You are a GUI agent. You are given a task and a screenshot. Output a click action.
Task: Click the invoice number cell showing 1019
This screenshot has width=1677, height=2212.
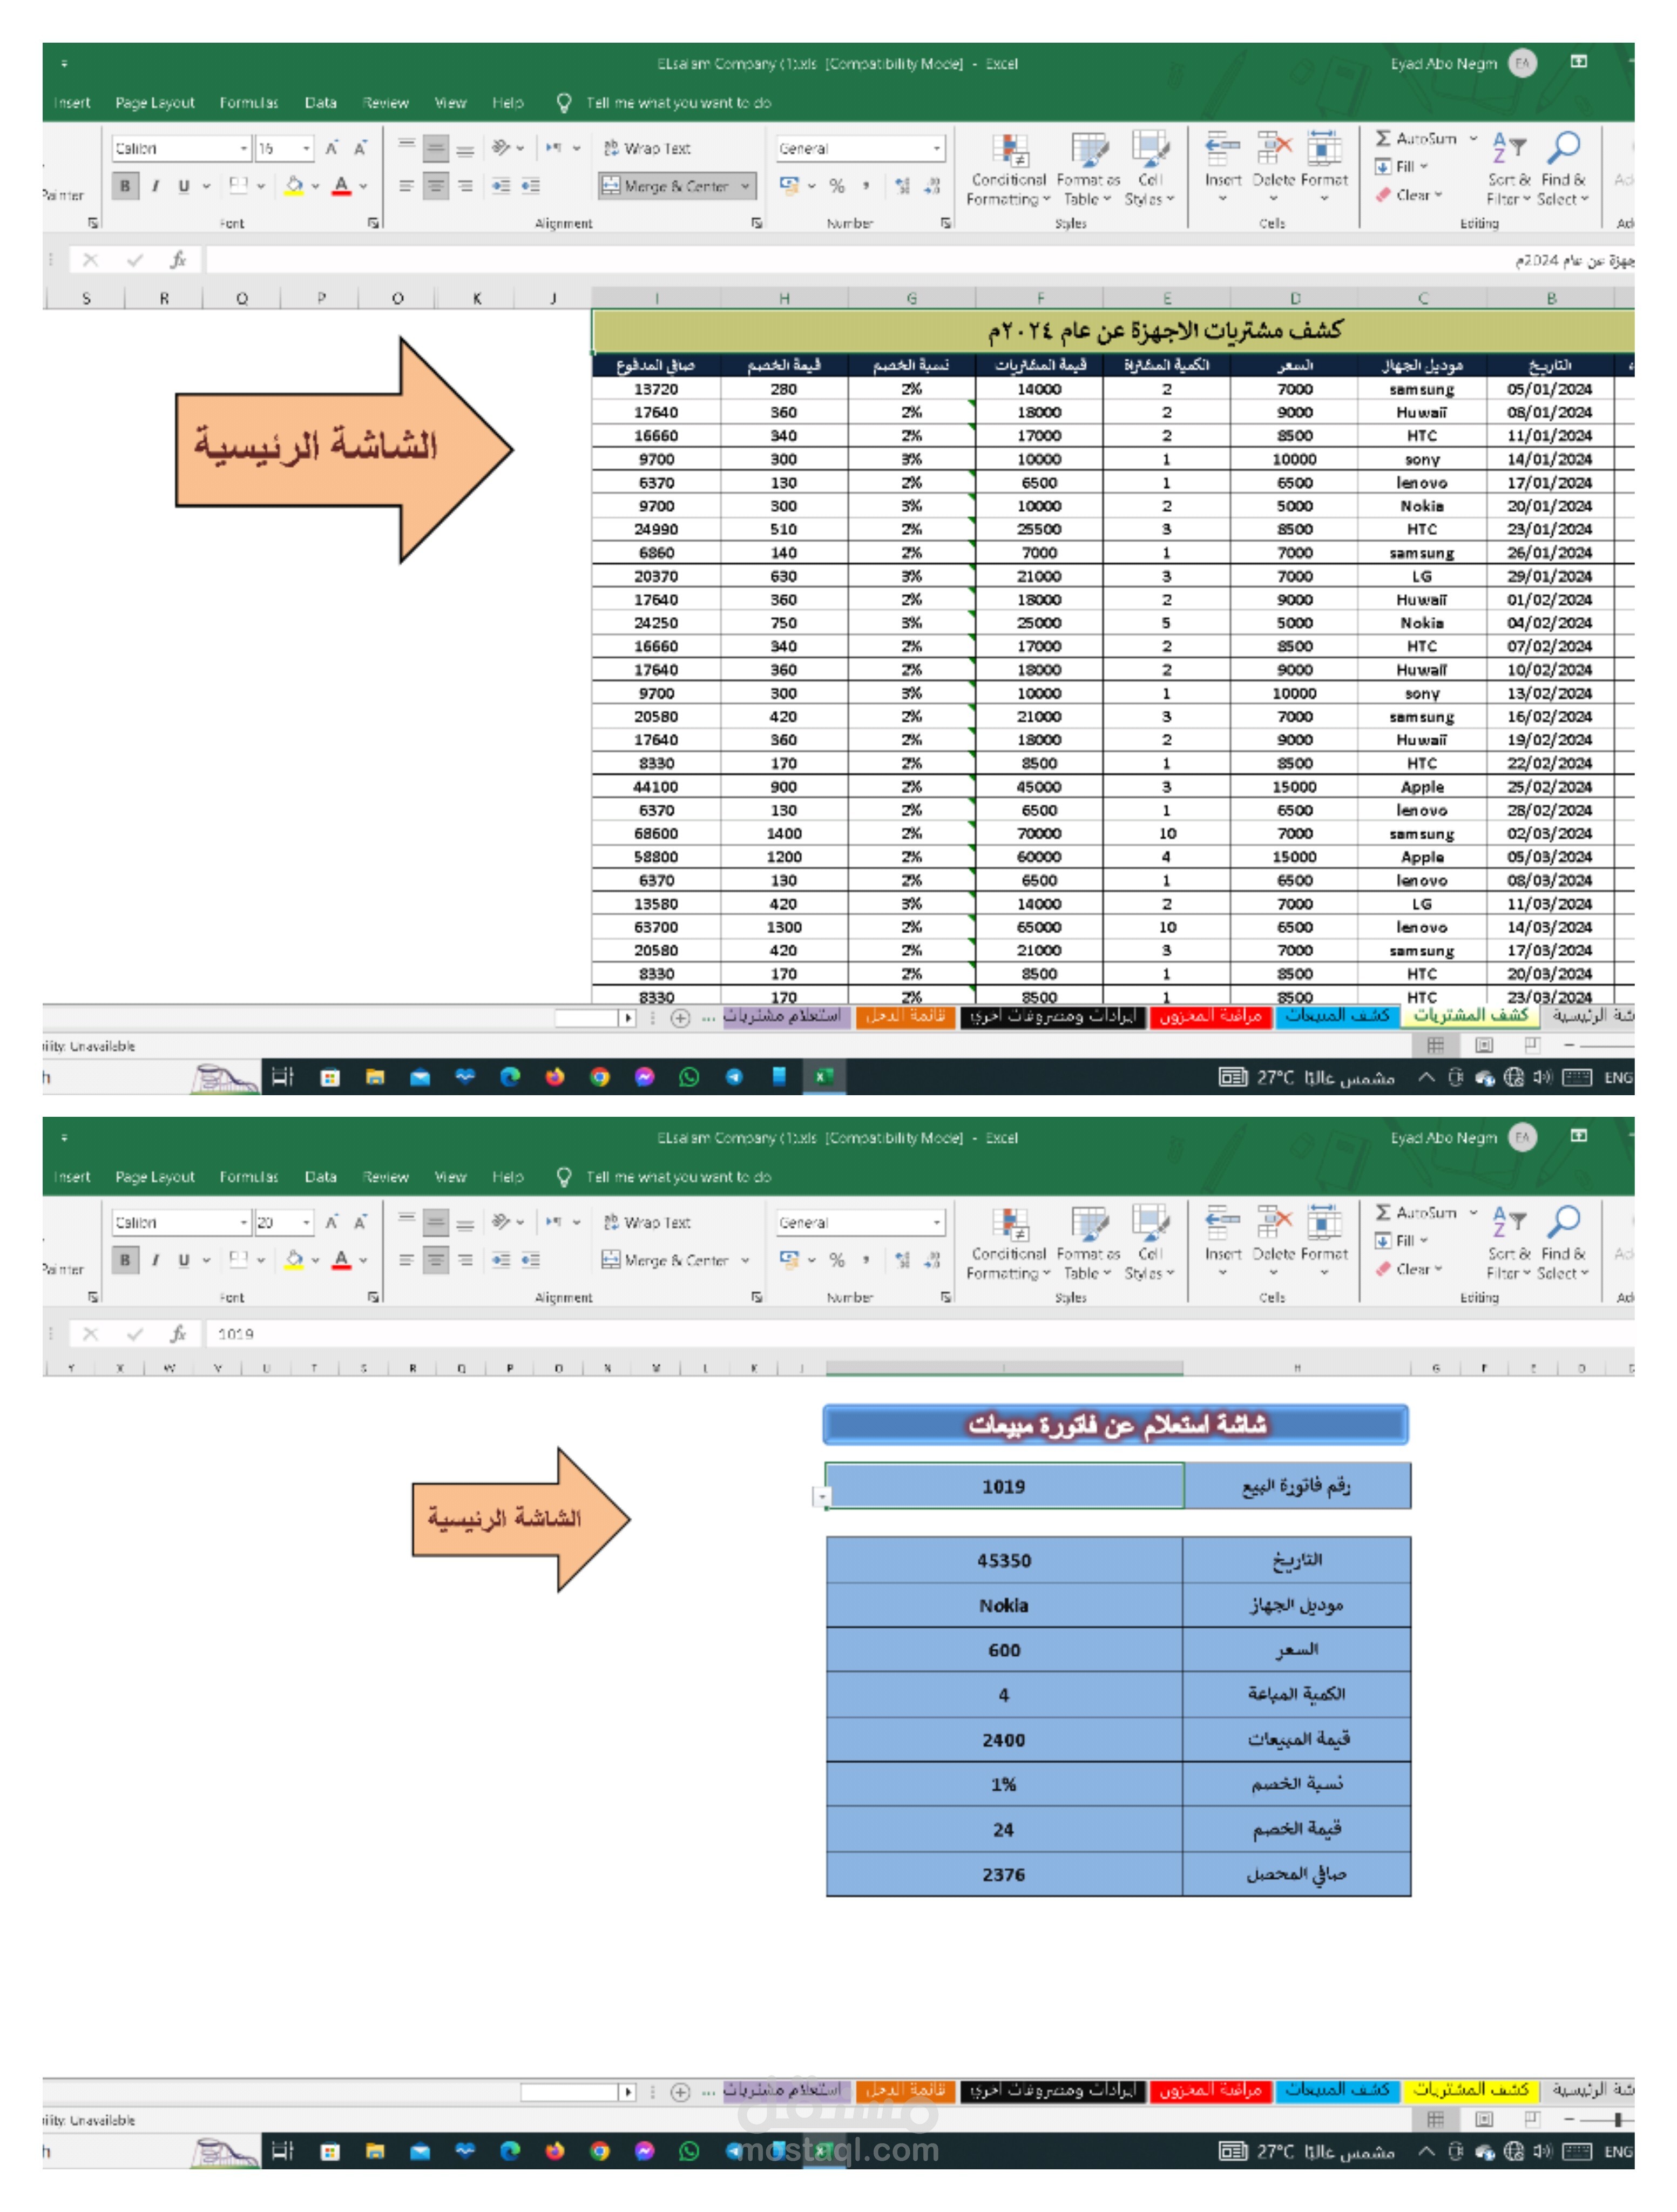pos(1003,1486)
